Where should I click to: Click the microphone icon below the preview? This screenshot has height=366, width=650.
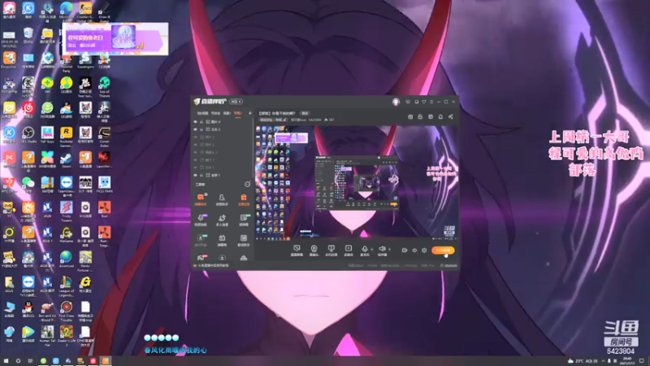click(364, 249)
